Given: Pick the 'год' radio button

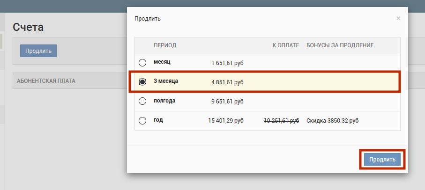Looking at the screenshot, I should 142,121.
